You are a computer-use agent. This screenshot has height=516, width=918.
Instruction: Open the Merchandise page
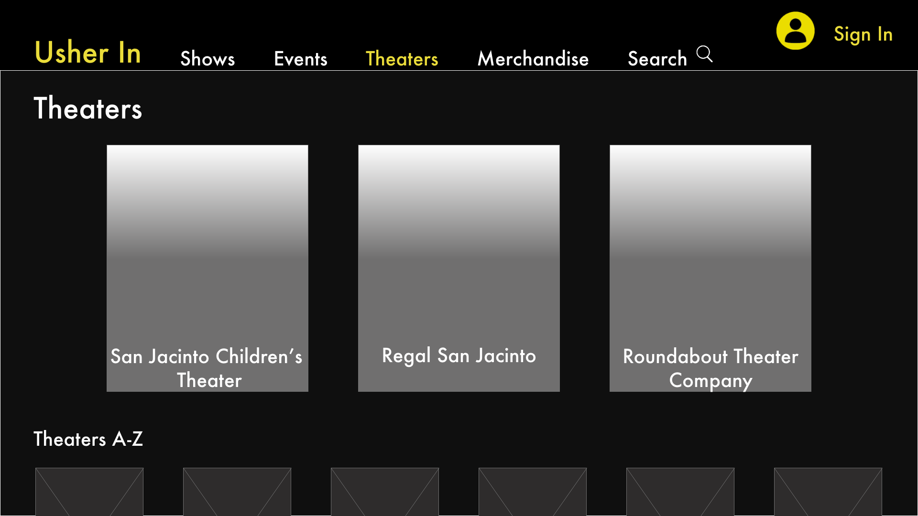pos(533,59)
